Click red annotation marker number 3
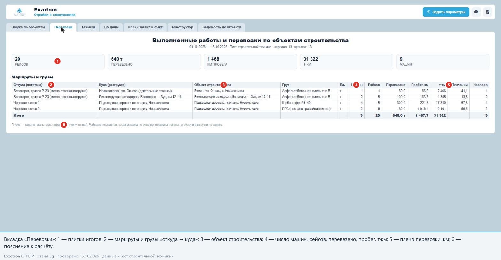This screenshot has height=260, width=501. tap(224, 85)
